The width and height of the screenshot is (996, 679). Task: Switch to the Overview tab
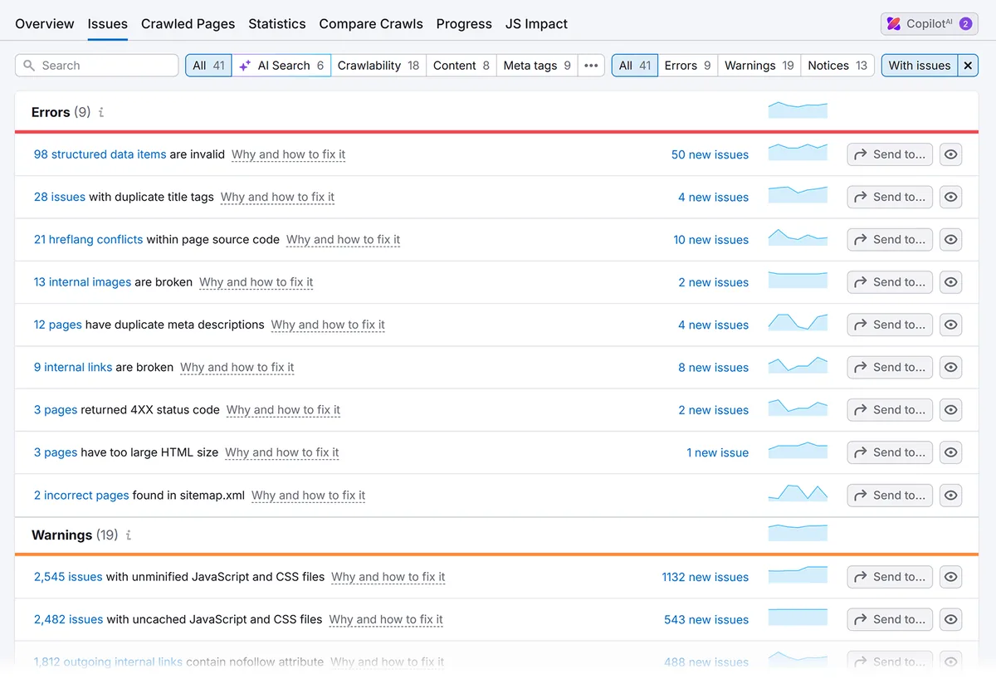pyautogui.click(x=45, y=24)
